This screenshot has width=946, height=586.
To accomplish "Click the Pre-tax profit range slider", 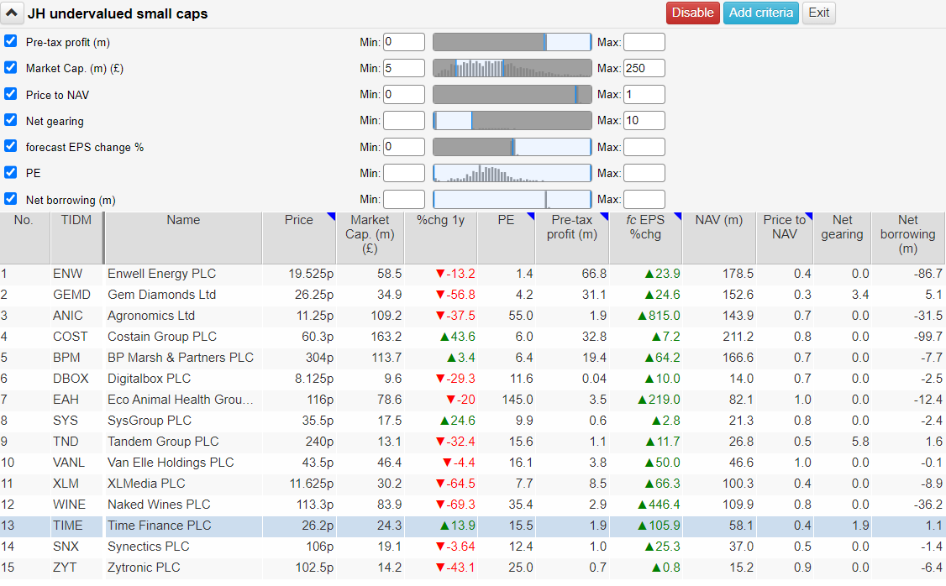I will coord(512,42).
